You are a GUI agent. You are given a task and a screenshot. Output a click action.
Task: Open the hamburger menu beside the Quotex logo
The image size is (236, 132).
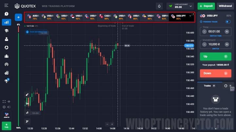6,6
